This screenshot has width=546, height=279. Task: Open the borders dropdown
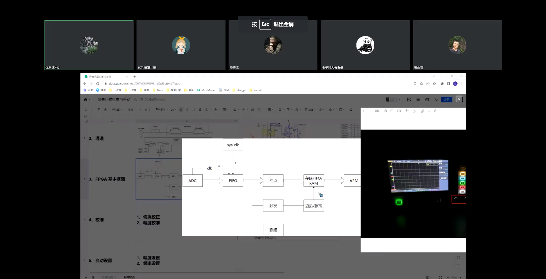[225, 109]
